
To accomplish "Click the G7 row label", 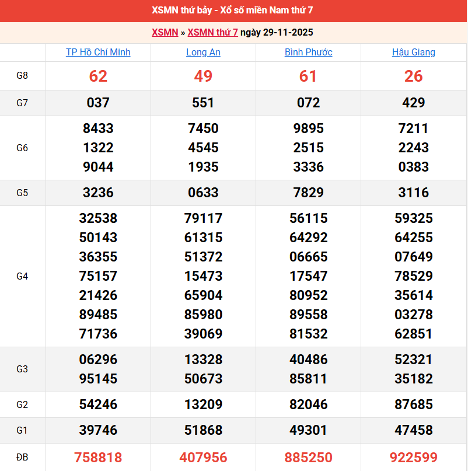I will pyautogui.click(x=22, y=103).
